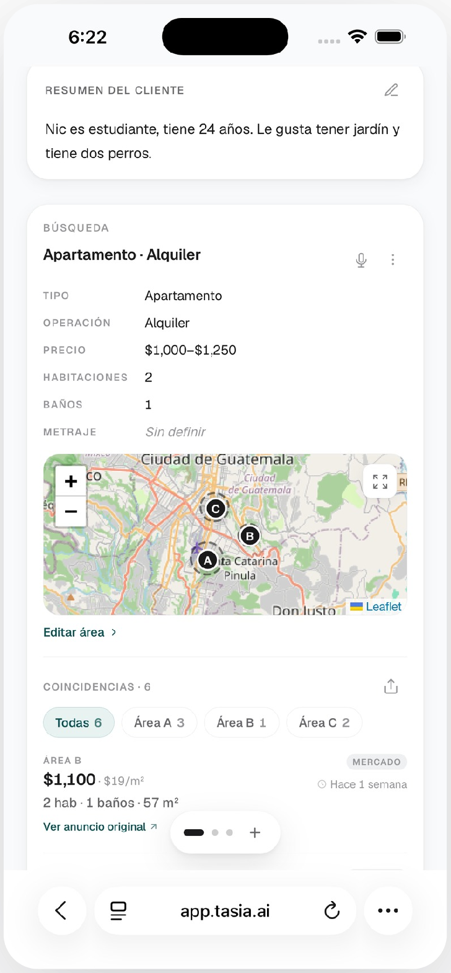Open the browser more options menu
451x973 pixels.
point(388,910)
